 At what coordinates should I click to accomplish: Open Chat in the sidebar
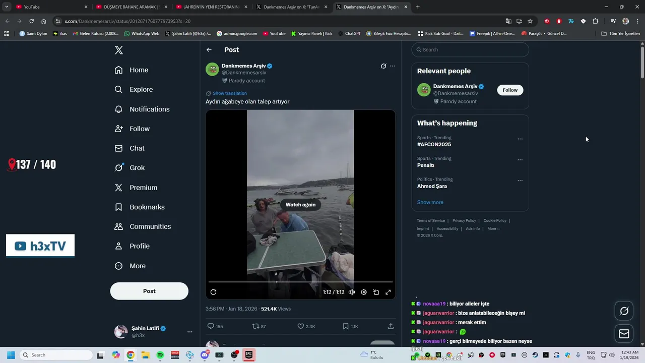[130, 148]
